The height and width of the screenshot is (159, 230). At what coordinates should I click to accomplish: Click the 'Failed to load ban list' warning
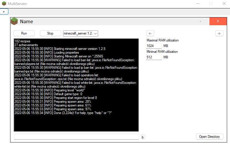(x=75, y=62)
